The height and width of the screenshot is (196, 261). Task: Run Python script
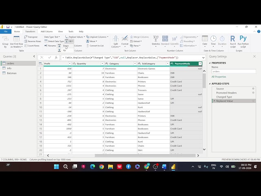pos(243,42)
